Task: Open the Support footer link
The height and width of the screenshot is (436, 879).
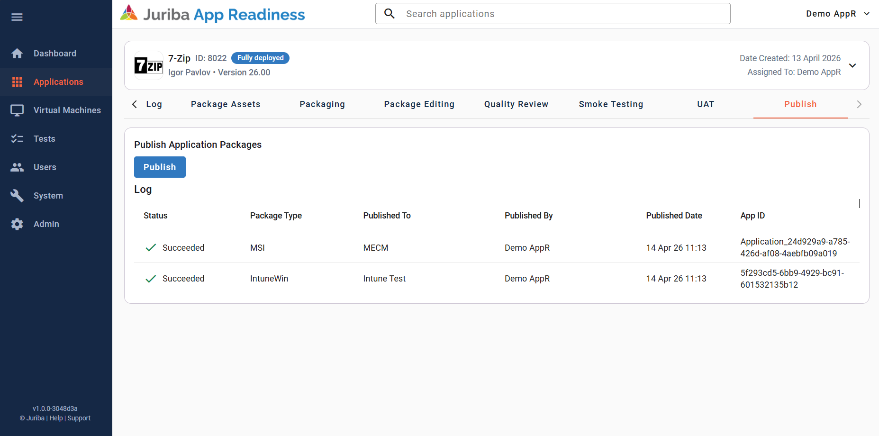Action: (x=79, y=418)
